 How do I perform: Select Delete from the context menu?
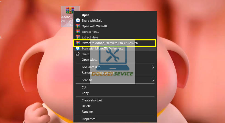[86, 106]
